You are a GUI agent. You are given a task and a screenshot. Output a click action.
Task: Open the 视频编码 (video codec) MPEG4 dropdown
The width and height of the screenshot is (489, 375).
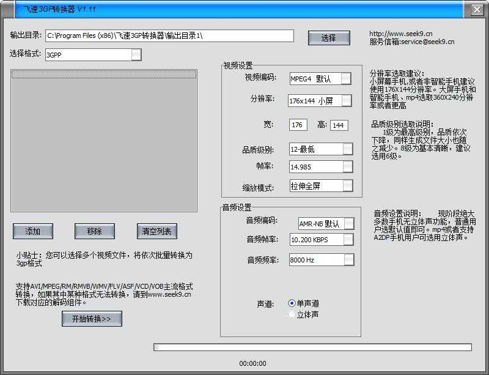346,78
